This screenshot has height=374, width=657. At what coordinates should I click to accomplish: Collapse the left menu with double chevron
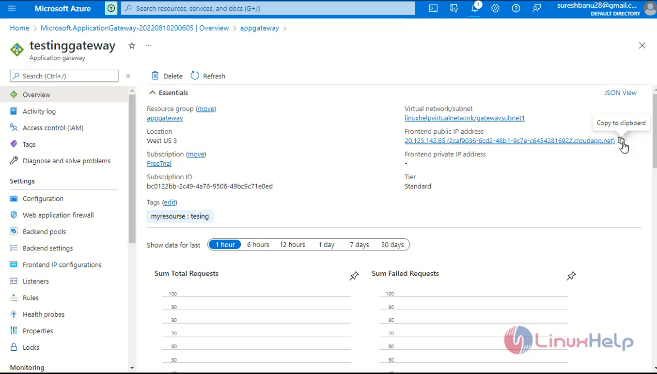[x=128, y=76]
